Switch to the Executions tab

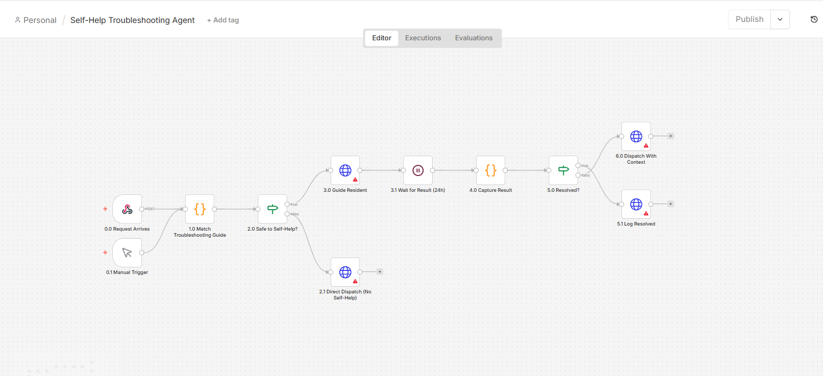pos(423,38)
